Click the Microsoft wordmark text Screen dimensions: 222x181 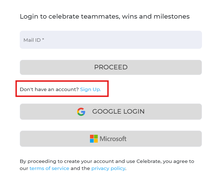[113, 139]
